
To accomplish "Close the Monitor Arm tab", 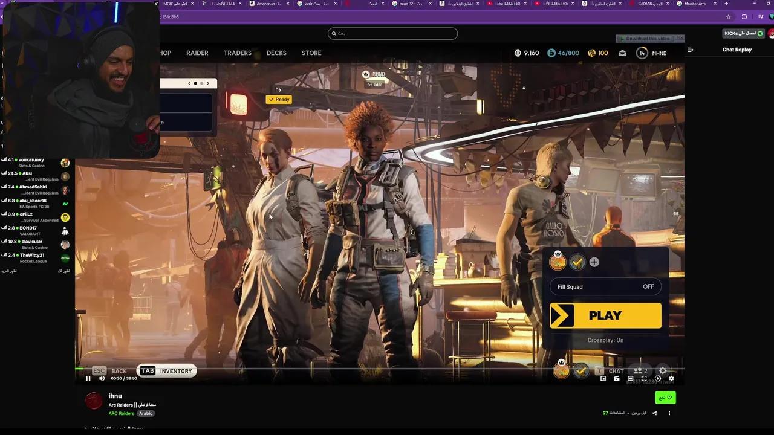I will [715, 4].
